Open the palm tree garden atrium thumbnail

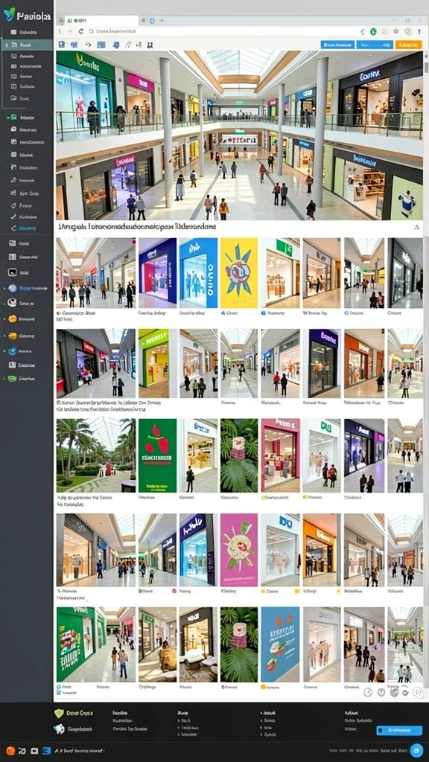(x=96, y=455)
